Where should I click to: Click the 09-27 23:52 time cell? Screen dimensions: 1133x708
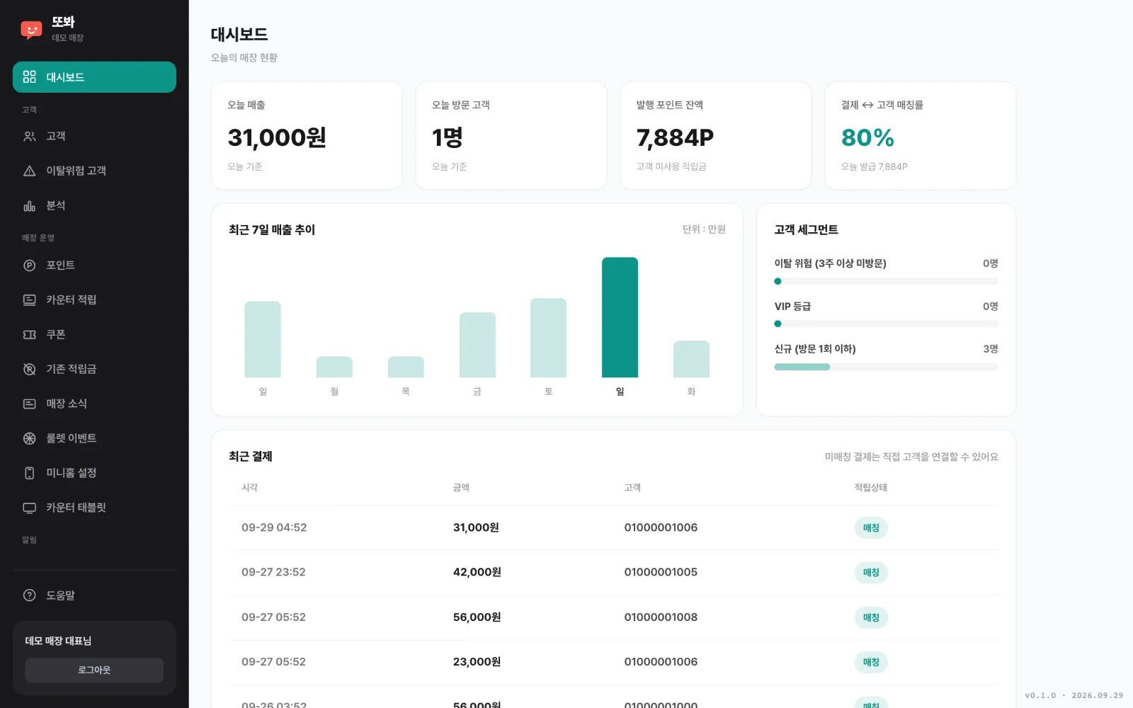[273, 572]
